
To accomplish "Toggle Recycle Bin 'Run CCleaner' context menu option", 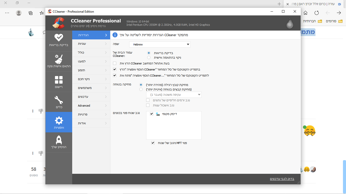I will pos(115,69).
